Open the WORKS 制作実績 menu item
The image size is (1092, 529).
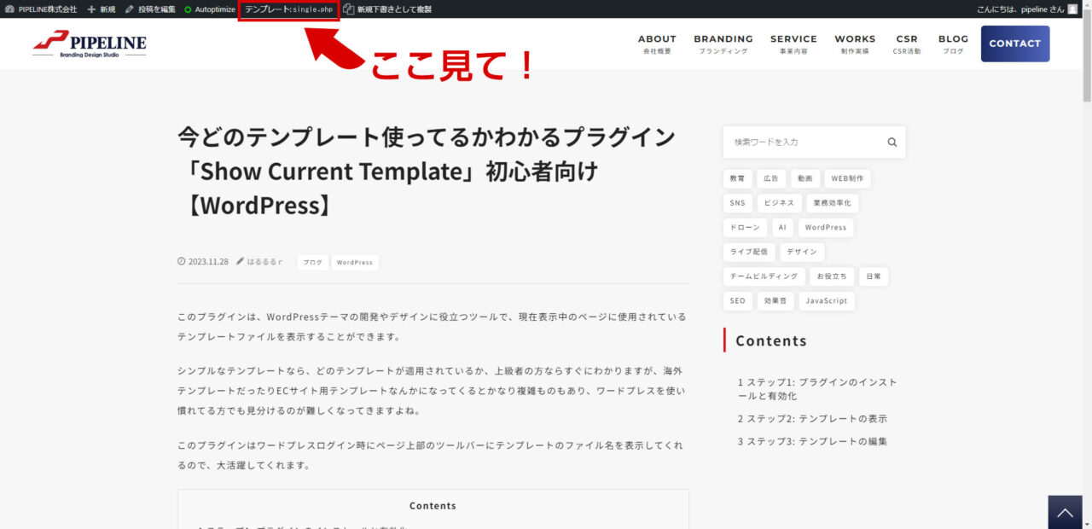[855, 44]
